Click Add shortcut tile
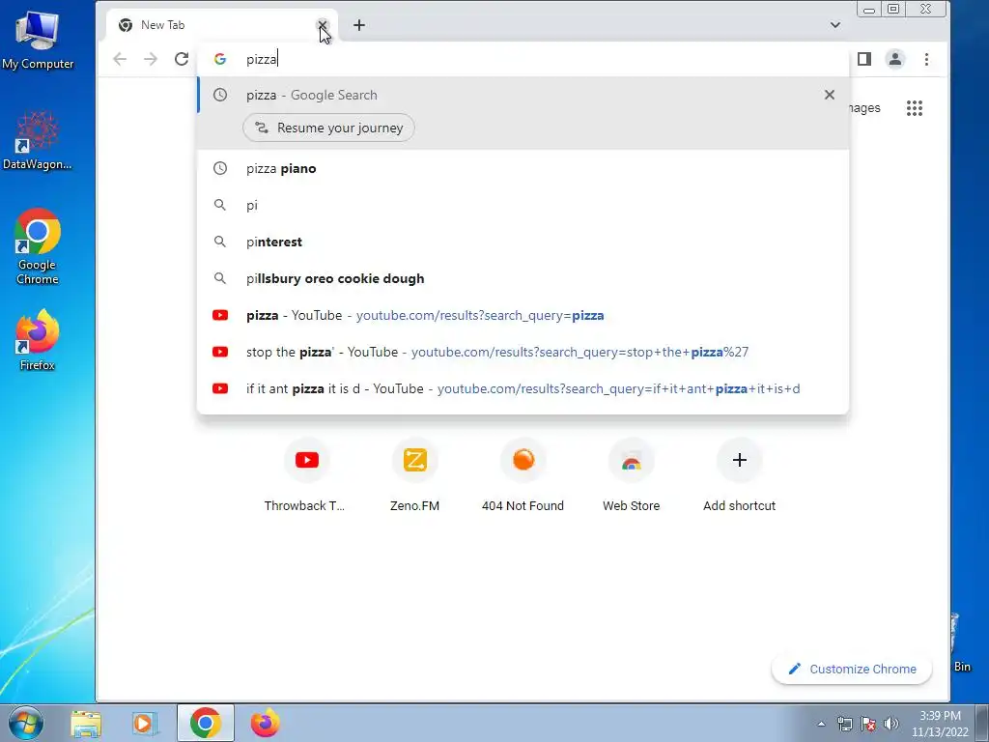989x742 pixels. [x=739, y=475]
